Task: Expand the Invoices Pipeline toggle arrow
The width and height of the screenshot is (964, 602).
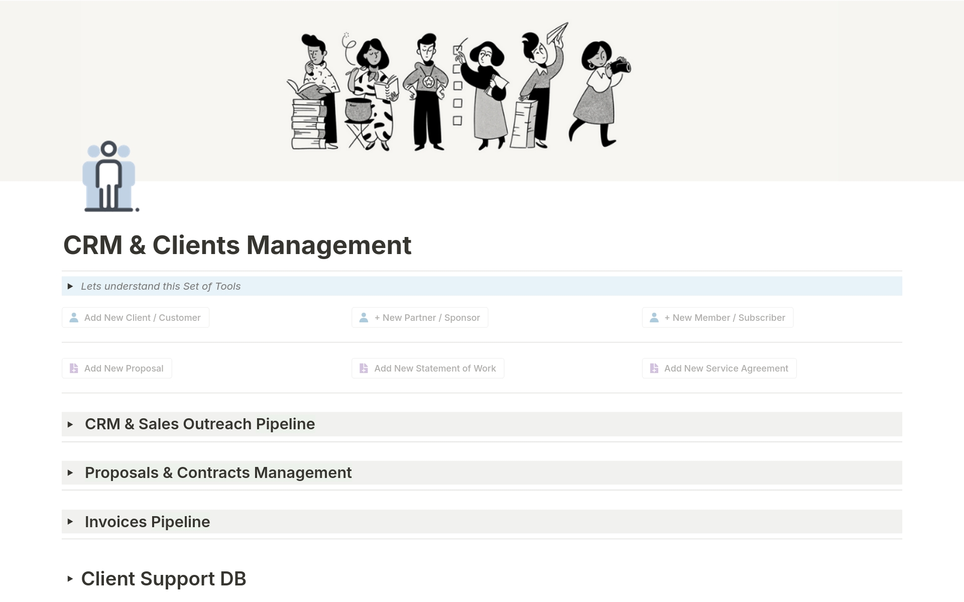Action: 70,522
